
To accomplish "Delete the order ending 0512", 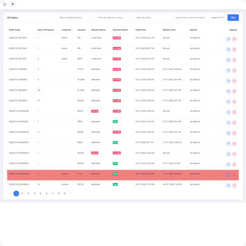I will coord(234,185).
